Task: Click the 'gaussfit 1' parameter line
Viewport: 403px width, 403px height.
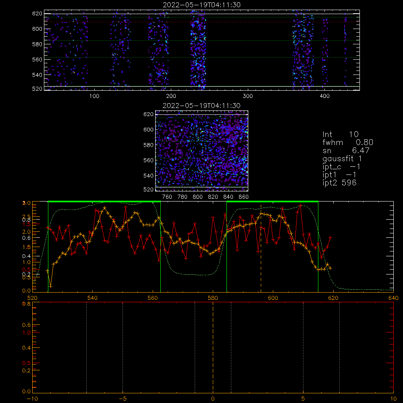Action: pyautogui.click(x=342, y=158)
